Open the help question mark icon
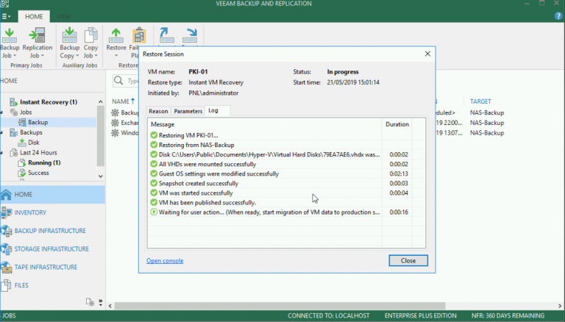Image resolution: width=565 pixels, height=322 pixels. 558,16
